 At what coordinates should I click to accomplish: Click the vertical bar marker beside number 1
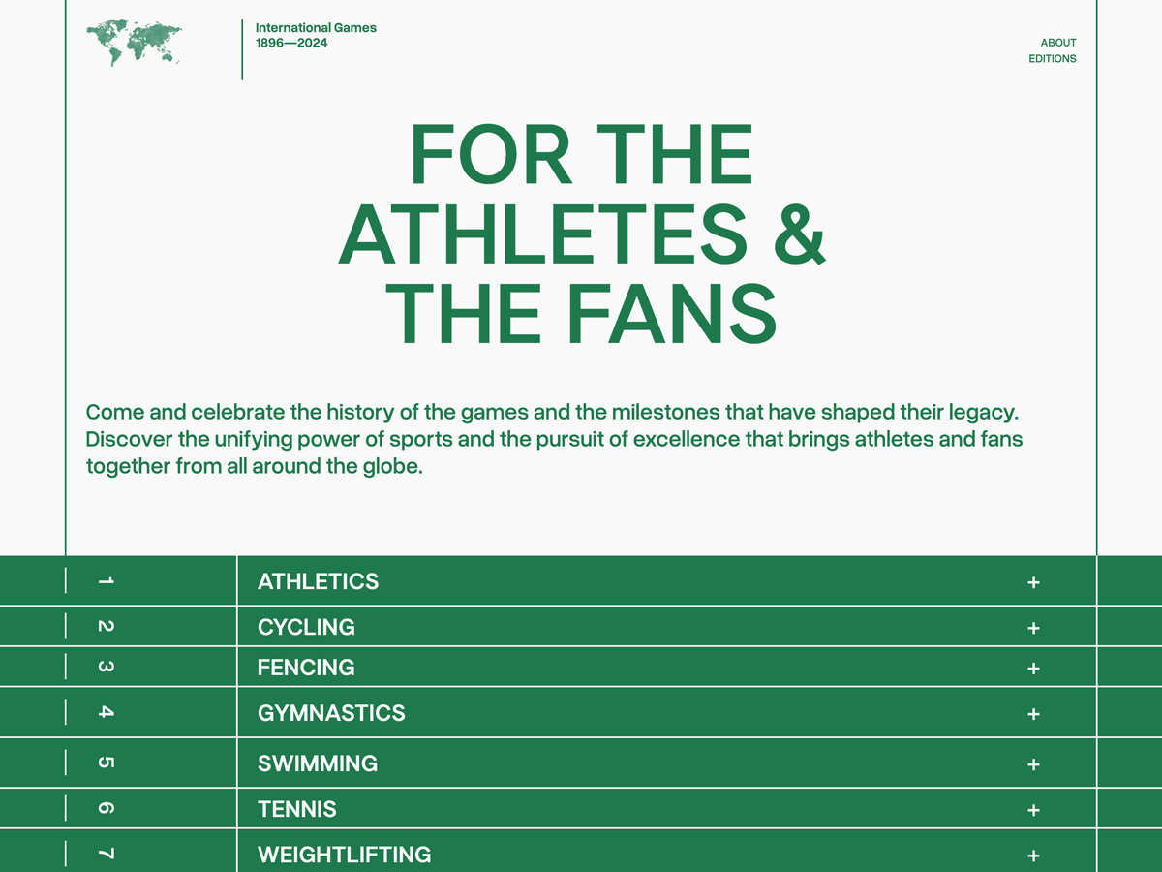(65, 581)
